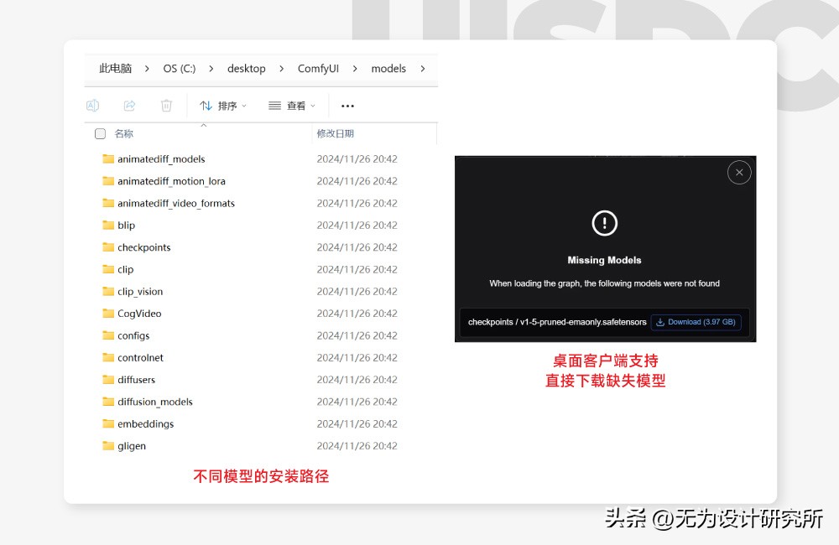Open the 查看 view dropdown
Image resolution: width=839 pixels, height=545 pixels.
coord(292,106)
